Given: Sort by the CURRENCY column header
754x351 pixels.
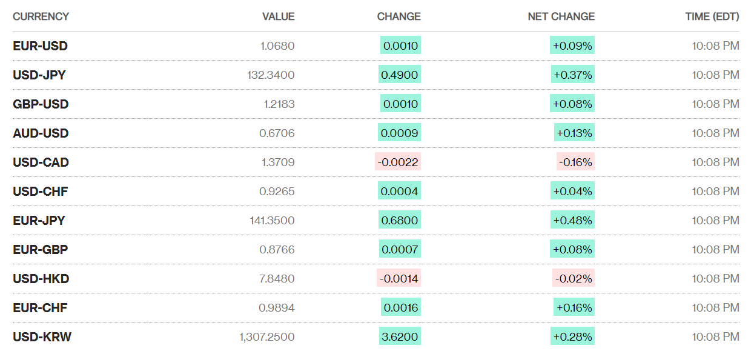Looking at the screenshot, I should click(x=41, y=16).
